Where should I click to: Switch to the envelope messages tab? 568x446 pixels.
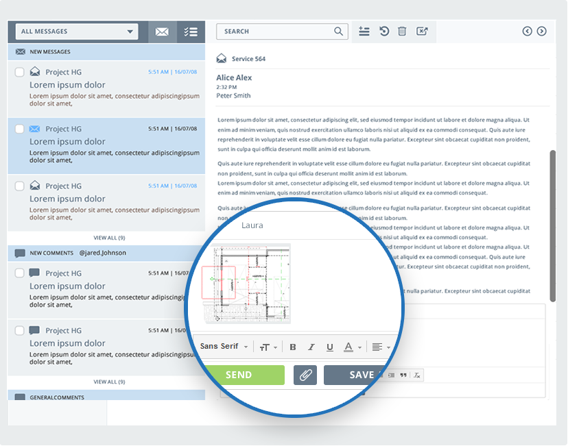click(x=162, y=32)
